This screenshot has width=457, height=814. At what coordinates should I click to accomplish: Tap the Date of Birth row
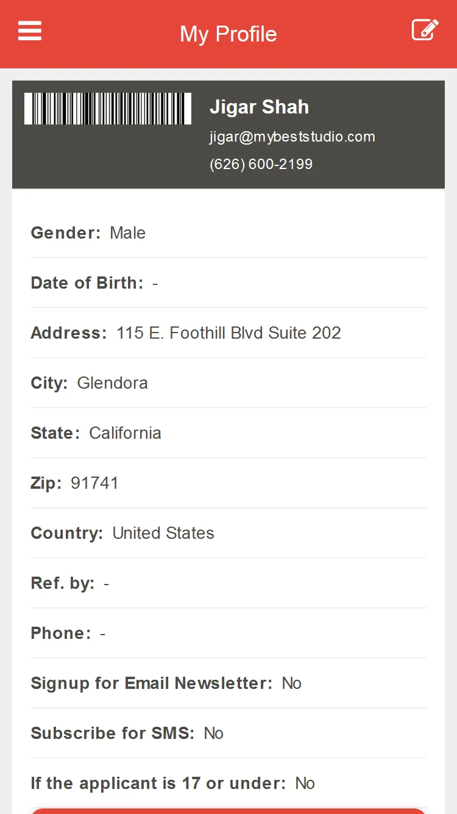(228, 283)
